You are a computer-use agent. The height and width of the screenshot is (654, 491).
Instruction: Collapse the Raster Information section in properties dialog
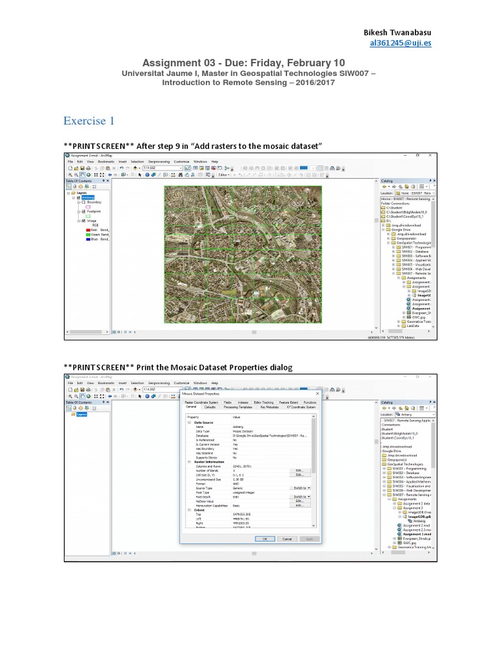pyautogui.click(x=189, y=462)
